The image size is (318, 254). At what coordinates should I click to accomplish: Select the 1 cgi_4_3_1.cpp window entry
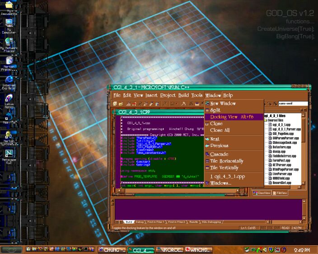(x=229, y=176)
